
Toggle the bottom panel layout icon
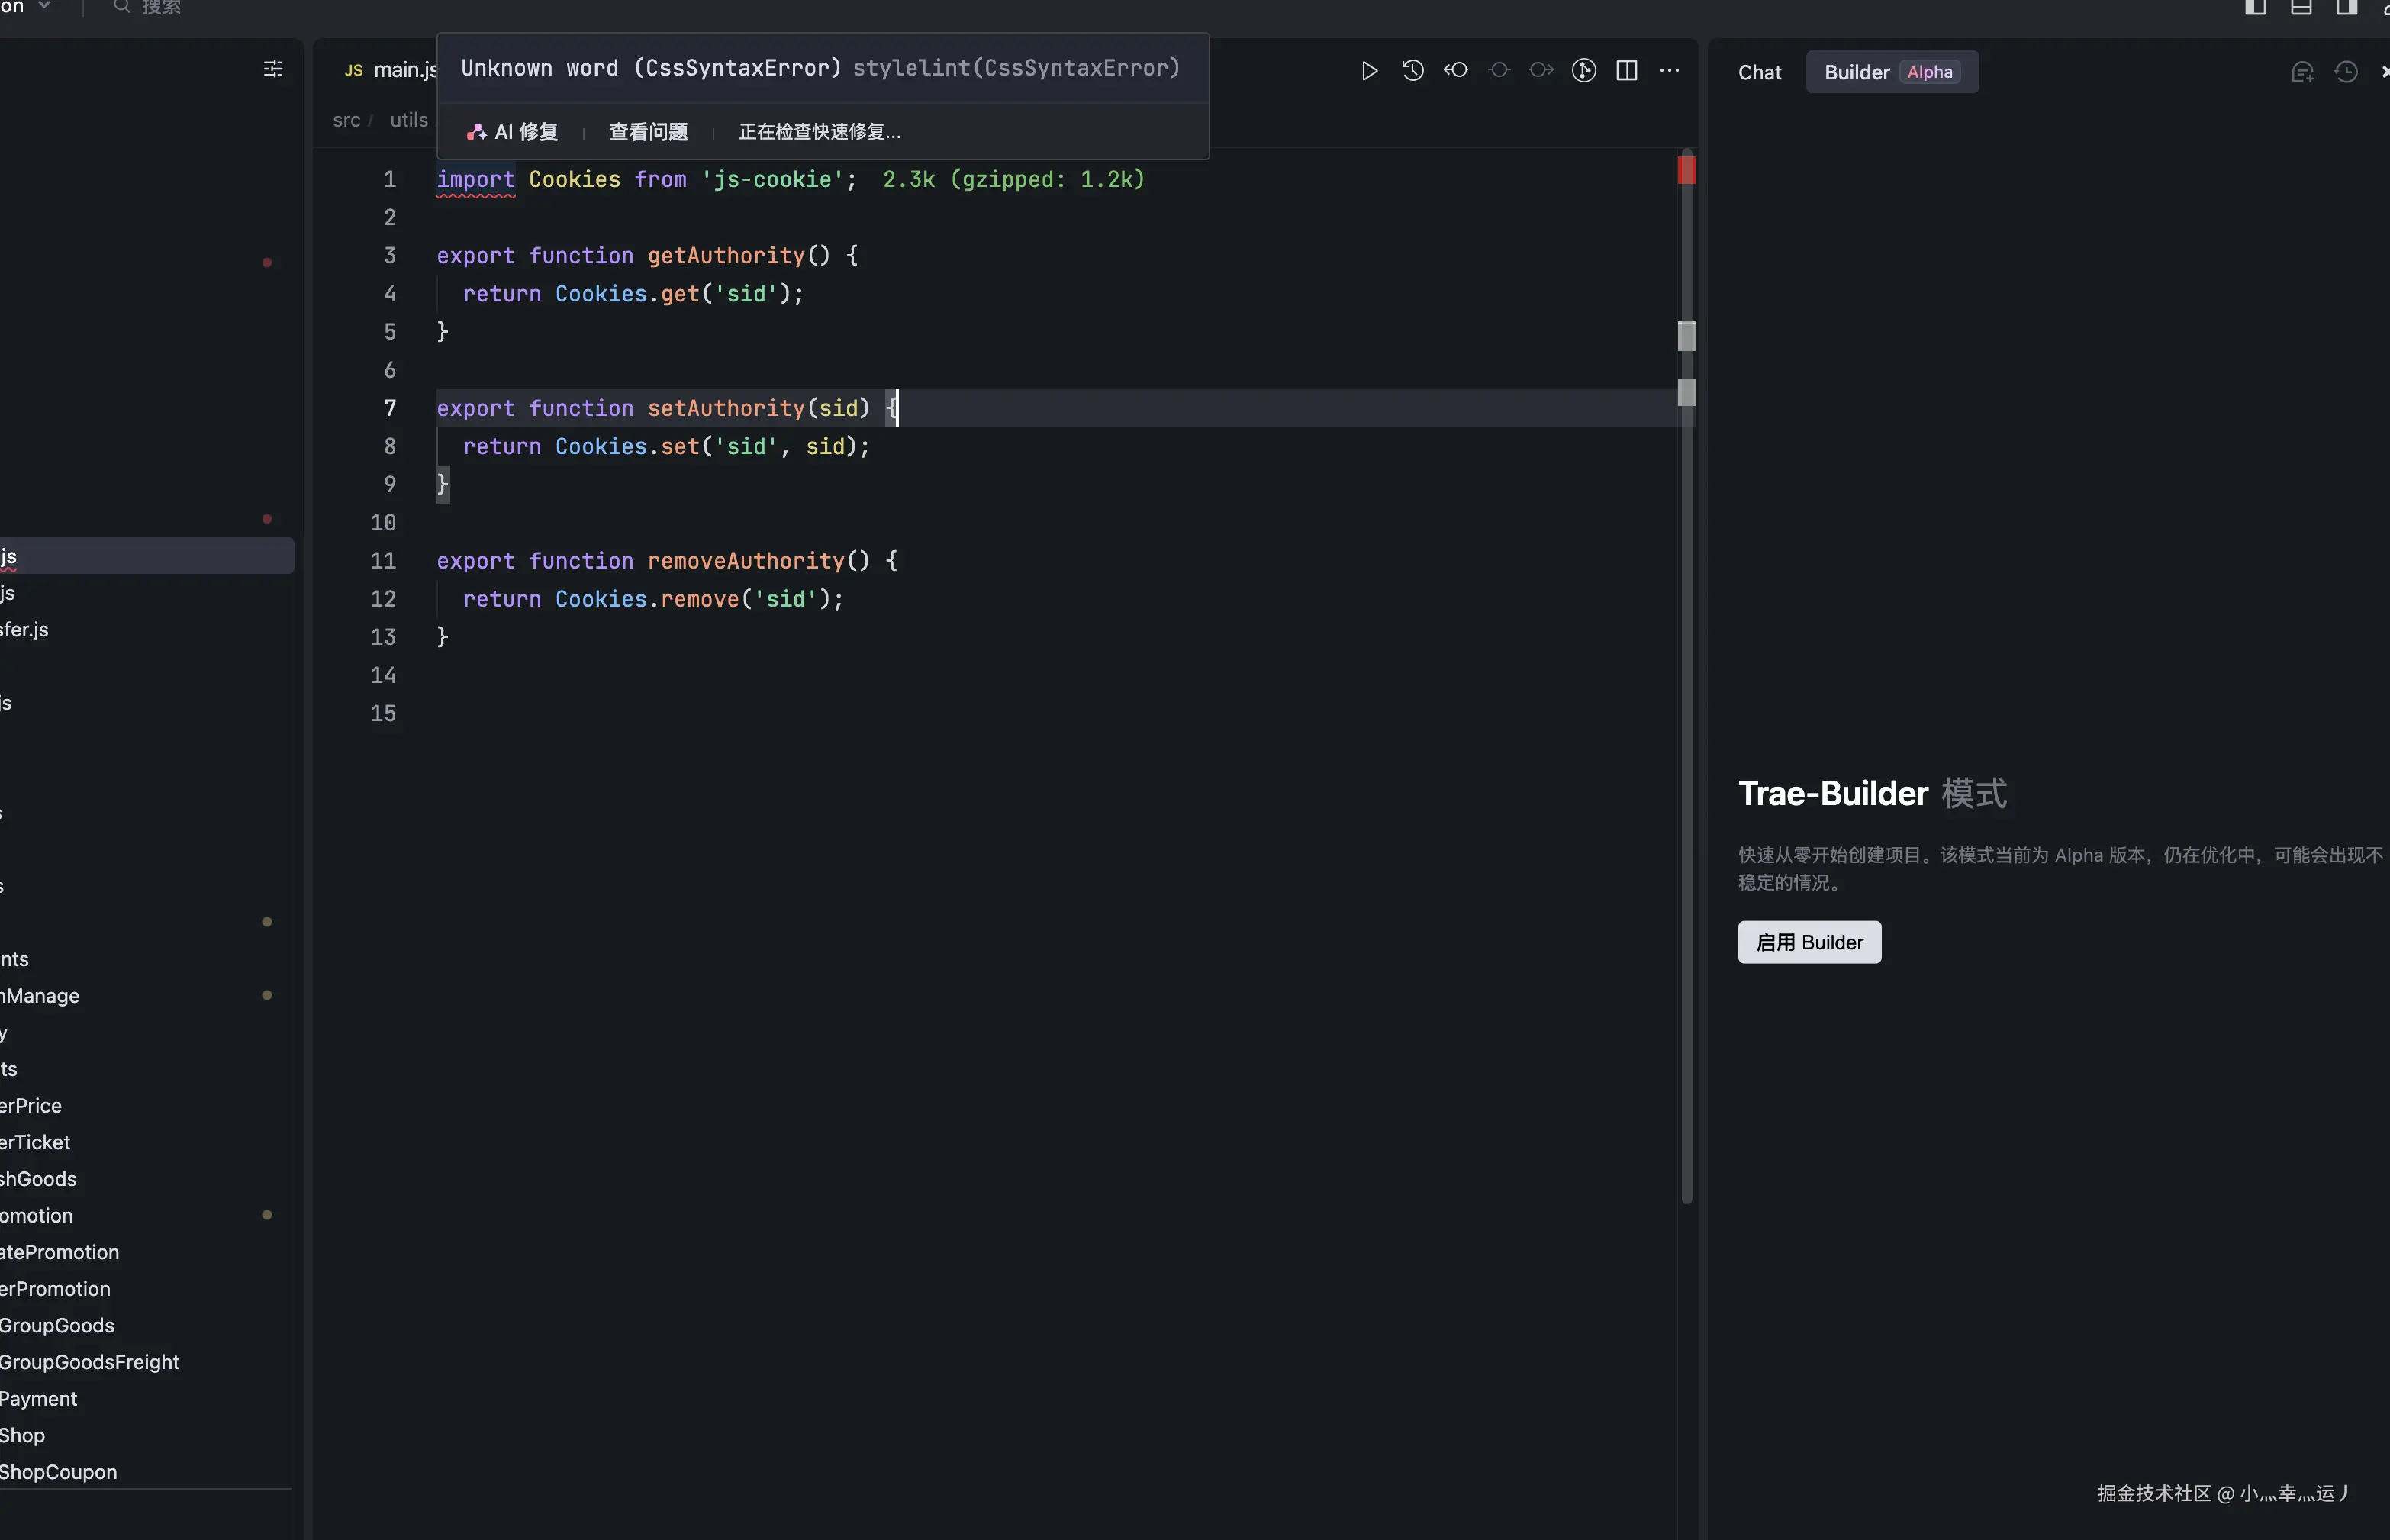2301,8
